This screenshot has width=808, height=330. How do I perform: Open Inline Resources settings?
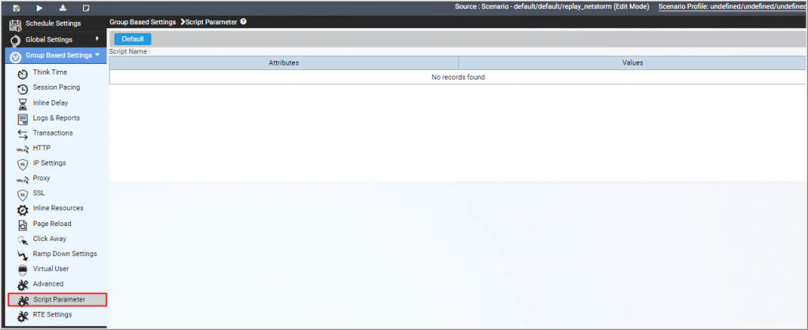[x=58, y=208]
